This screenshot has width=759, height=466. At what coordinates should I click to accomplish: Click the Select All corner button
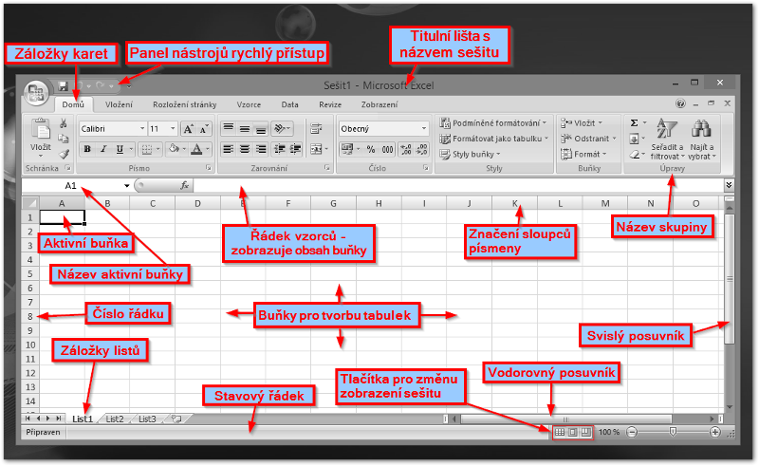[30, 203]
